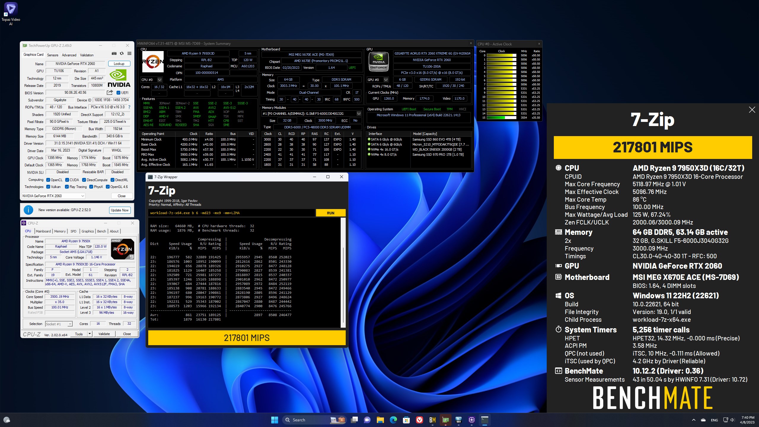
Task: Click the Bus Interface question mark in GPU-Z
Action: [x=129, y=107]
